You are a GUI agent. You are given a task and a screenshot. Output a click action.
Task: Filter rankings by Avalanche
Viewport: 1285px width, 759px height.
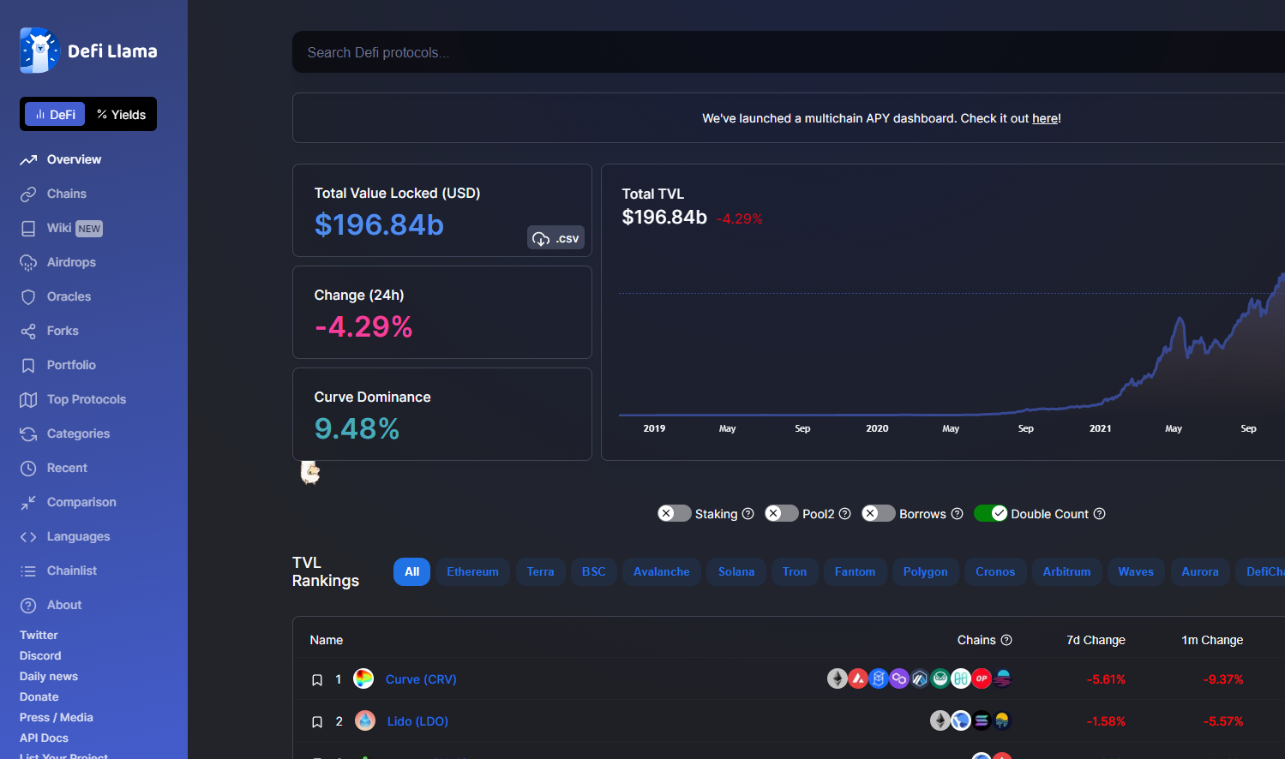[x=661, y=571]
